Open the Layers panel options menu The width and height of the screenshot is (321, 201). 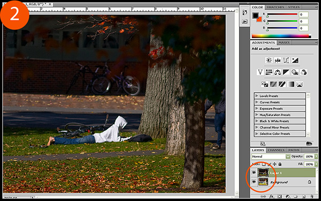pyautogui.click(x=317, y=150)
